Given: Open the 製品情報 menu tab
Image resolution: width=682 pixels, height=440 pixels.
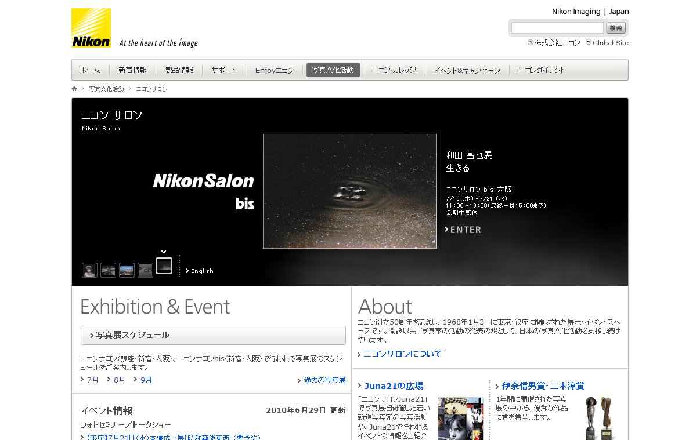Looking at the screenshot, I should 179,70.
